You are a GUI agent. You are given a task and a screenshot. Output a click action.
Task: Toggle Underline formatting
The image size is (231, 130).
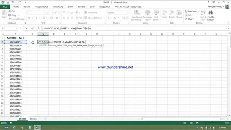pyautogui.click(x=36, y=18)
